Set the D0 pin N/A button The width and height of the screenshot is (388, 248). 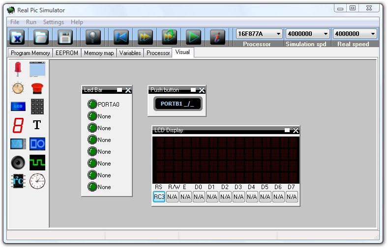[199, 197]
